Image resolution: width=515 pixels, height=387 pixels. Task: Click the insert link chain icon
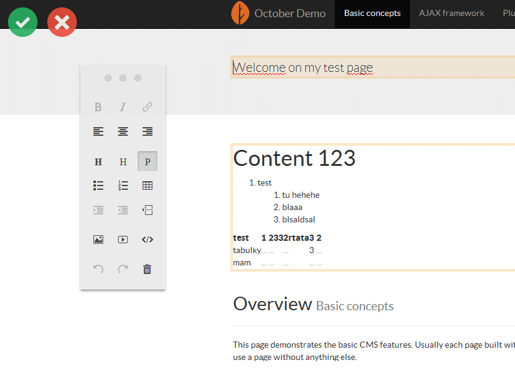tap(147, 107)
